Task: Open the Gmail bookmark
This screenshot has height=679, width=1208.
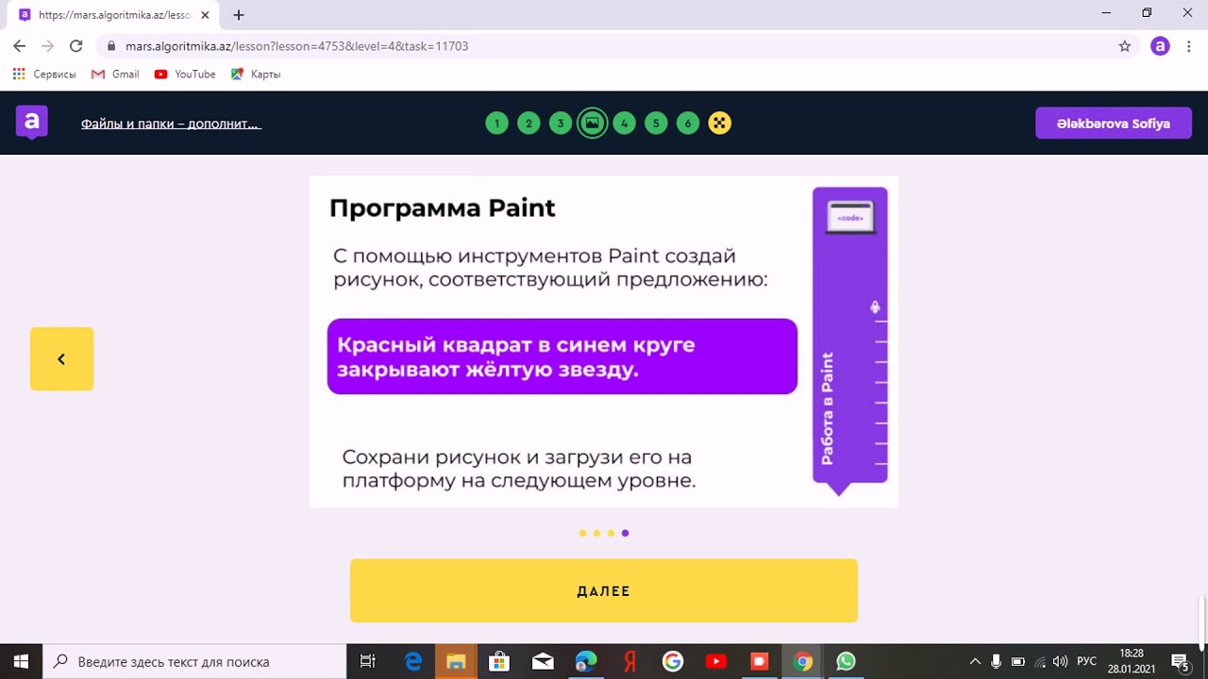Action: (115, 75)
